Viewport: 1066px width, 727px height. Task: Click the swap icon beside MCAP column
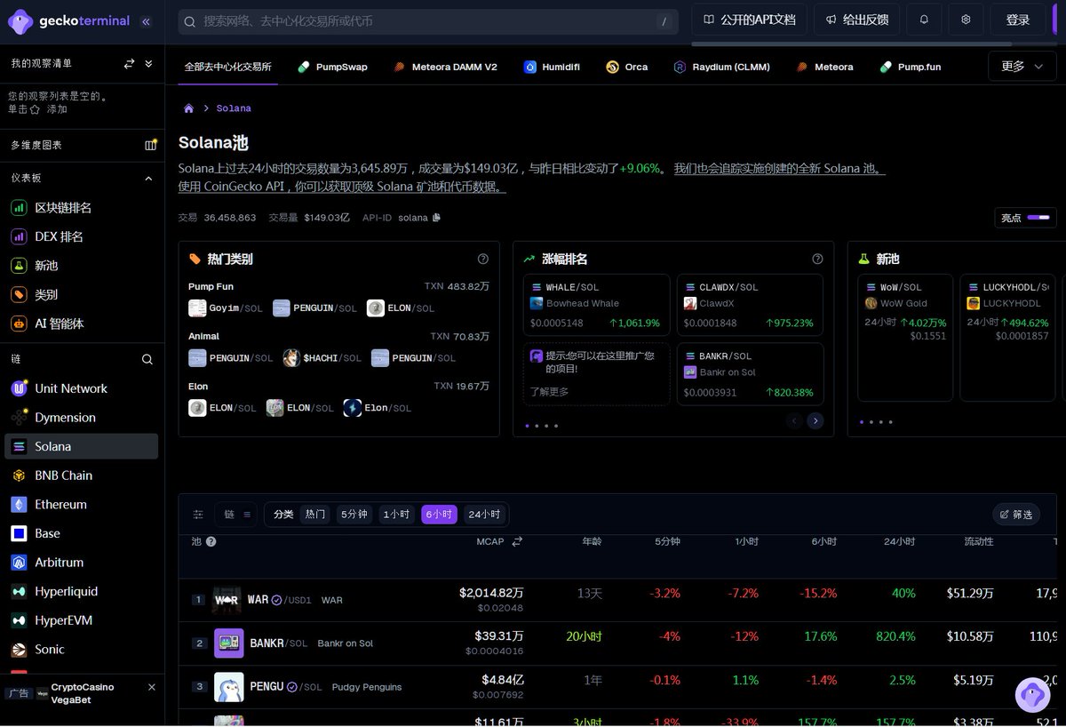517,541
